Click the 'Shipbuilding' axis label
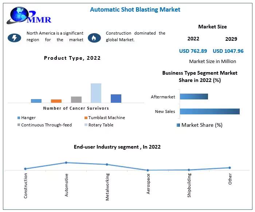255x212 pixels. (189, 185)
